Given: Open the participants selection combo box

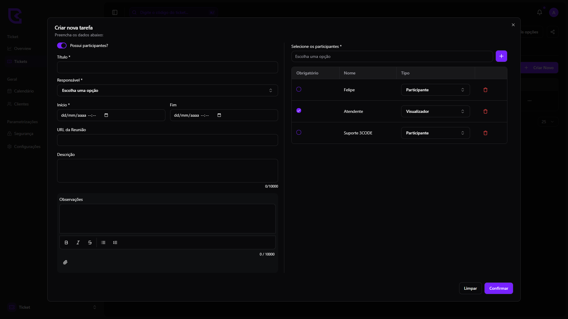Looking at the screenshot, I should pyautogui.click(x=392, y=56).
